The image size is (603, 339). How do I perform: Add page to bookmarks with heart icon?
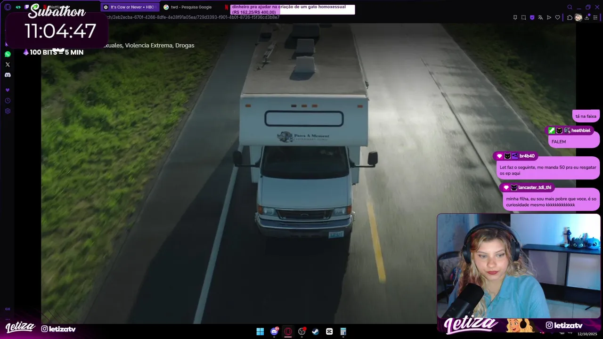tap(557, 17)
